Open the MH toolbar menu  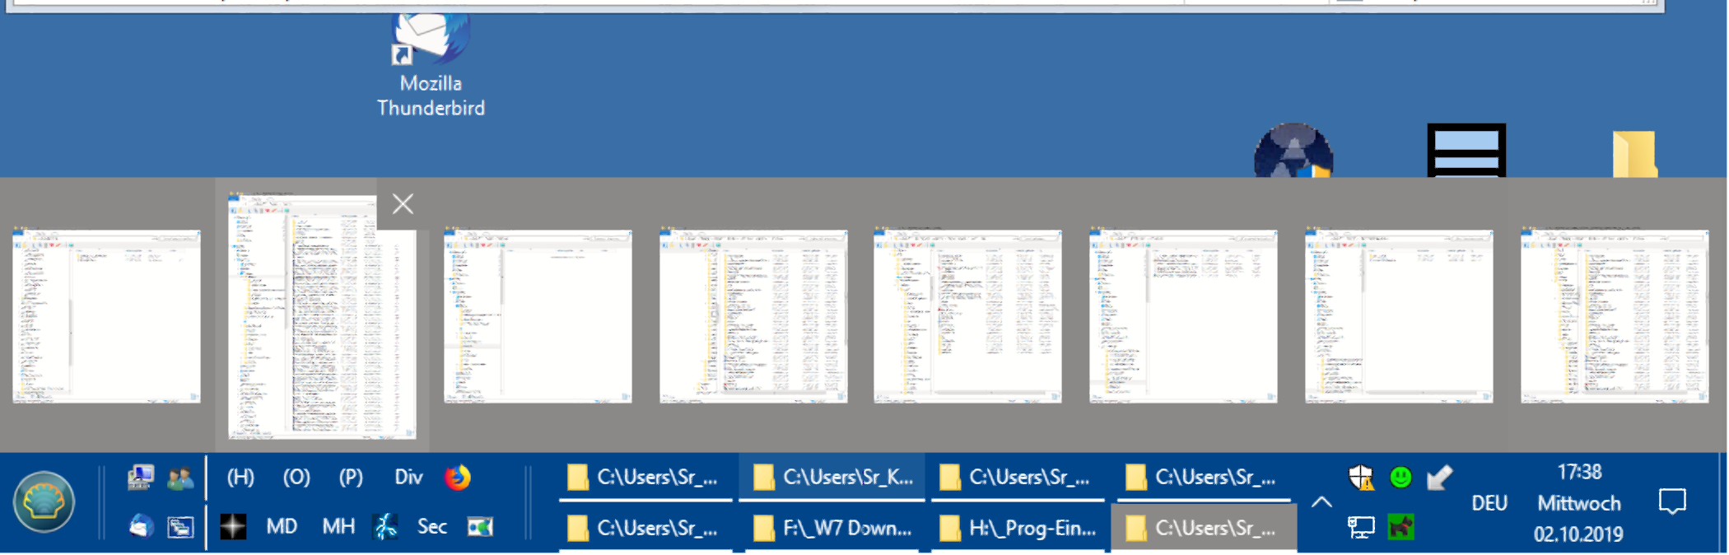(338, 526)
